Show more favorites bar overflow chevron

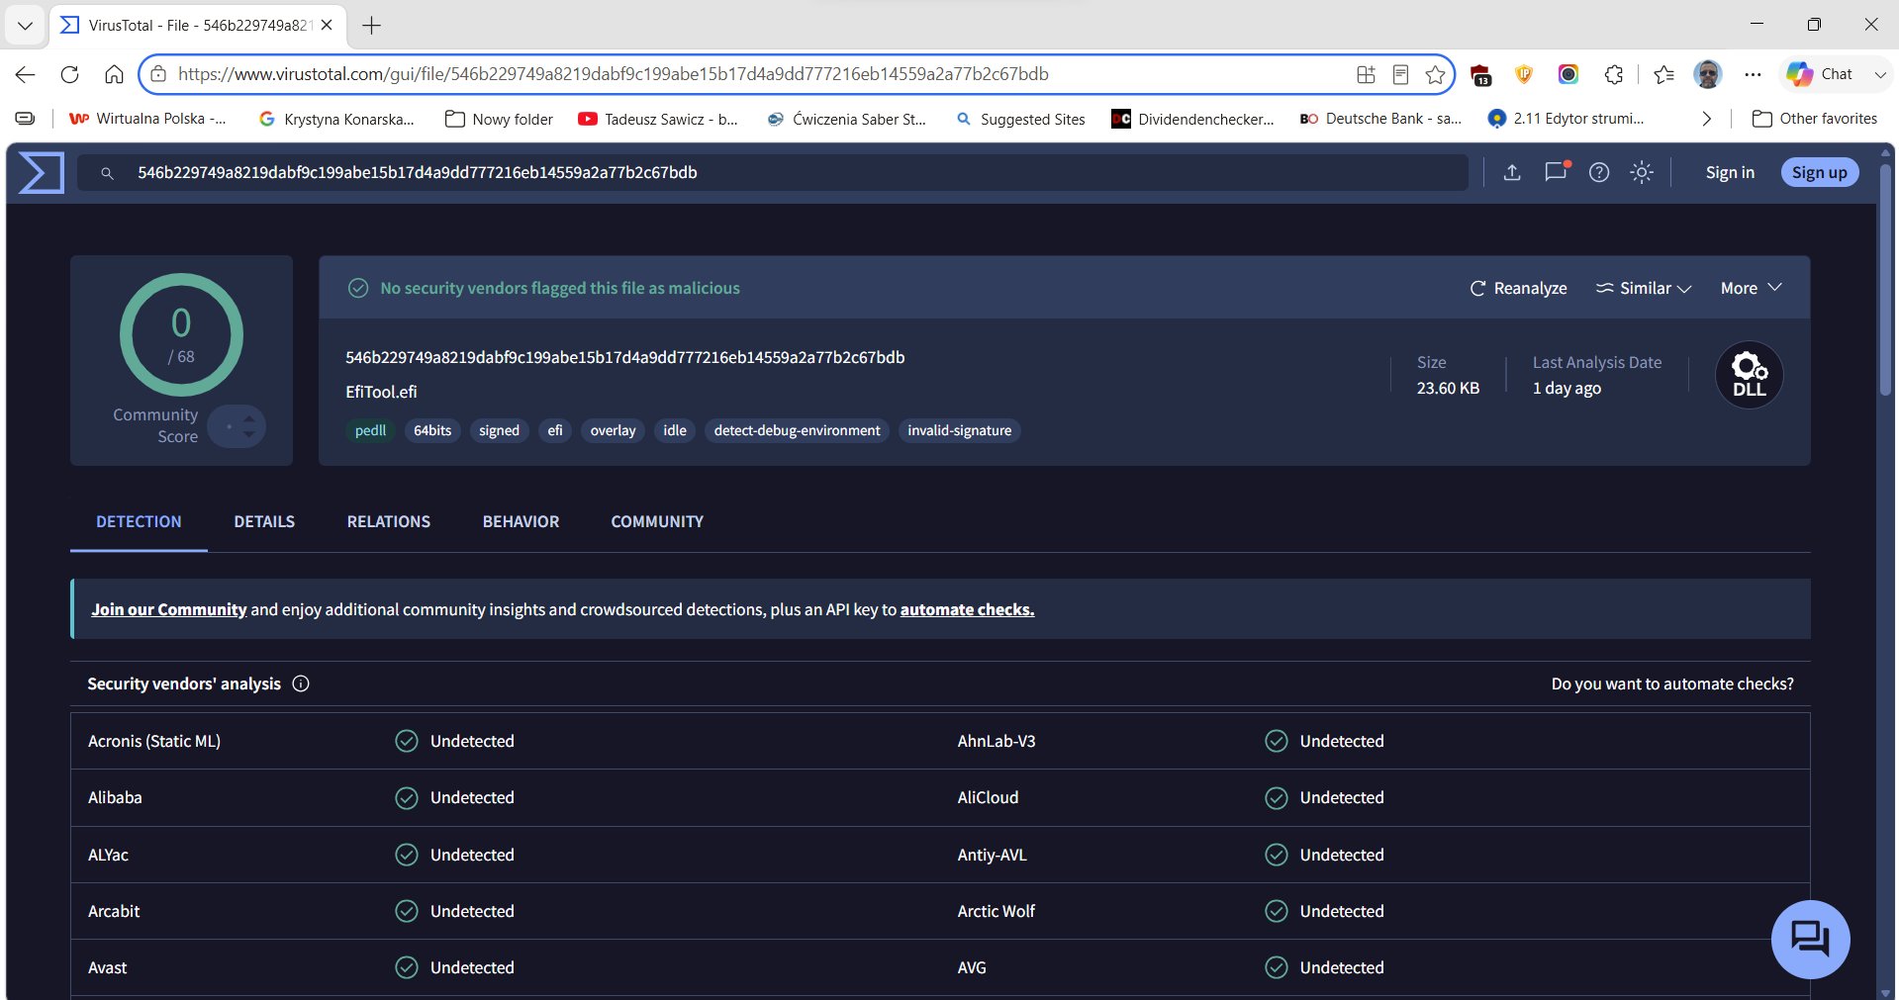1706,119
